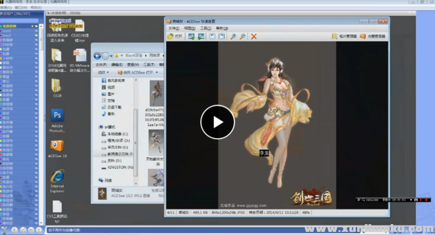Go to next image in ACDSee
435x235 pixels.
[201, 37]
